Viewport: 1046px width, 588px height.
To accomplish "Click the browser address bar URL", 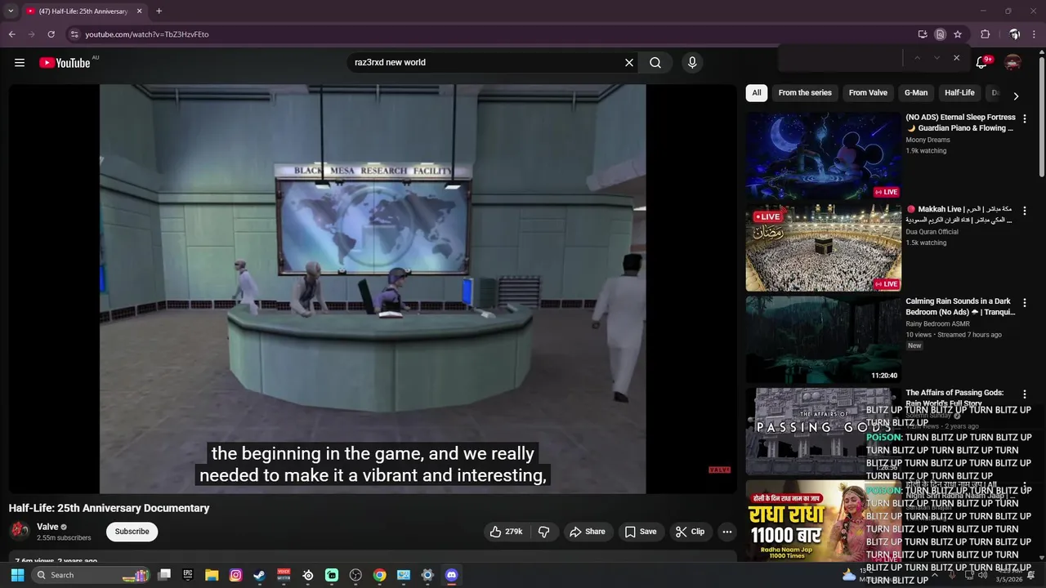I will [x=147, y=34].
